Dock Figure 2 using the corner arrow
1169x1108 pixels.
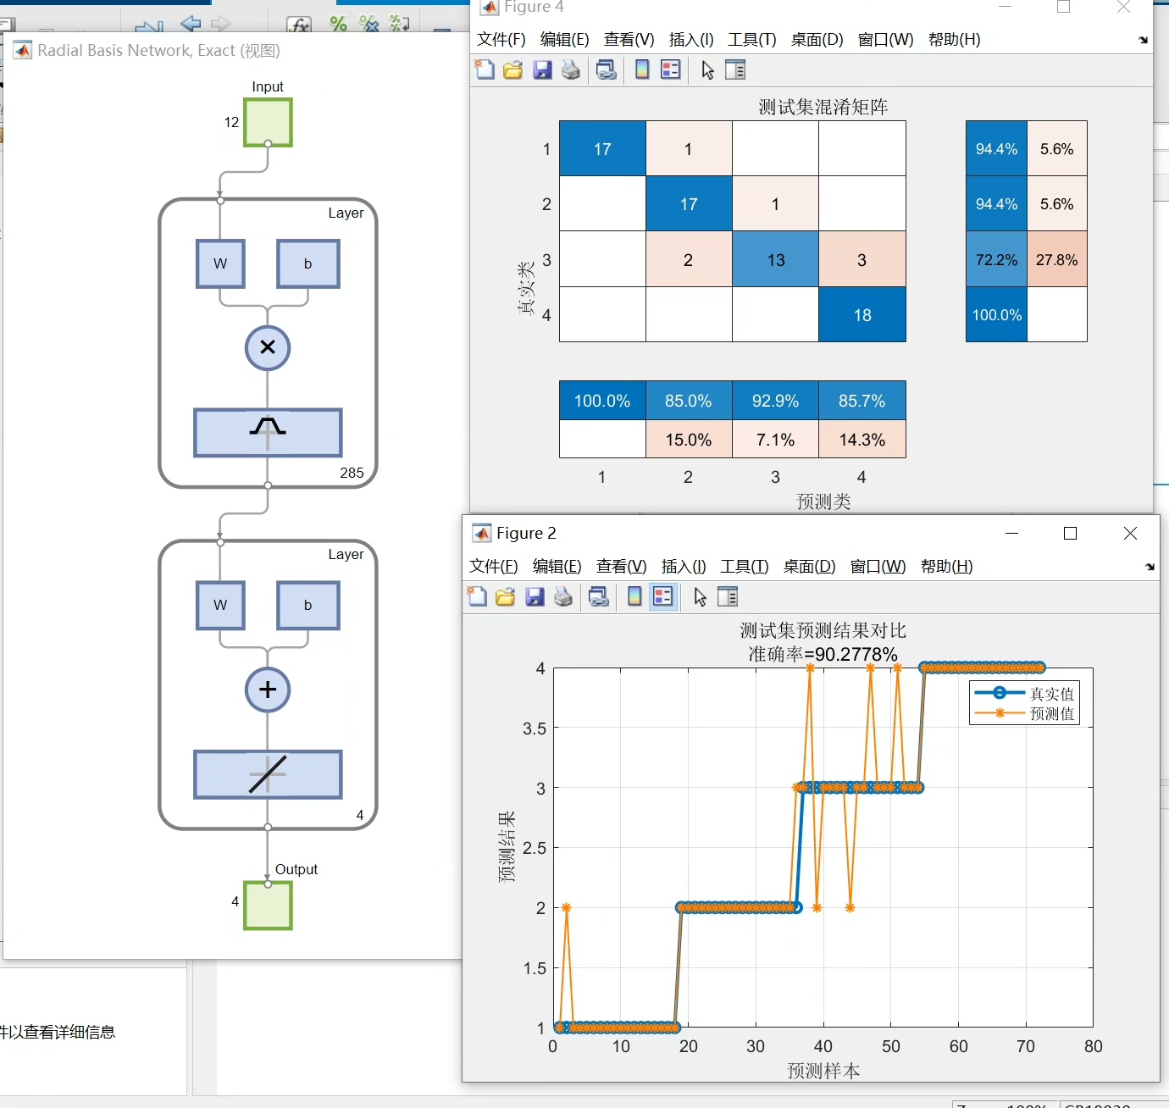(1150, 567)
